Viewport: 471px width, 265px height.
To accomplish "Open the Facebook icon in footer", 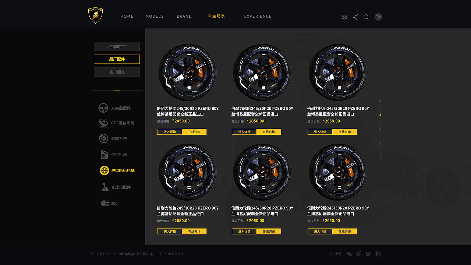I will tap(378, 254).
